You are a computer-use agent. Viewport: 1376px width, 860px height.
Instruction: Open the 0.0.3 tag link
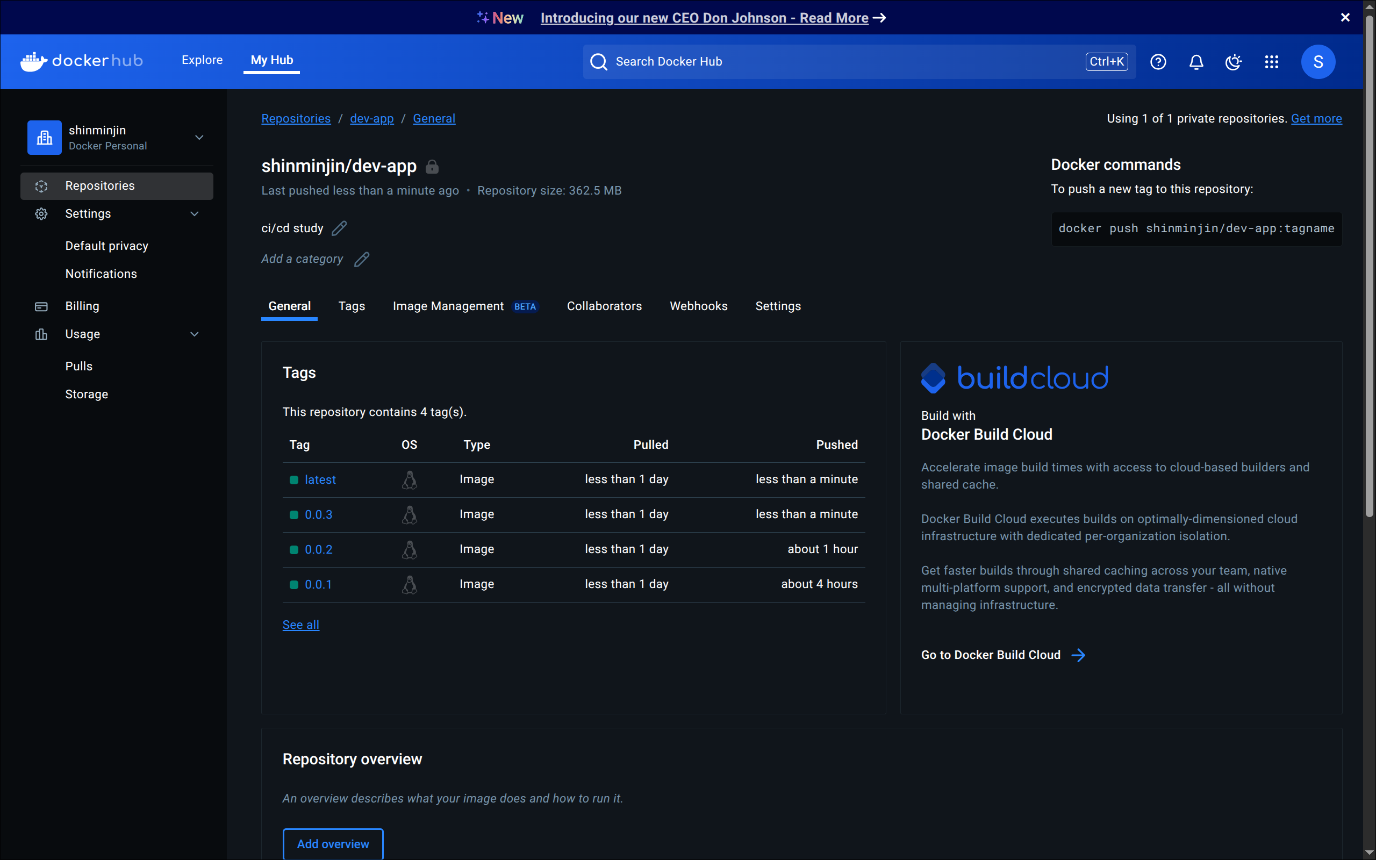318,515
